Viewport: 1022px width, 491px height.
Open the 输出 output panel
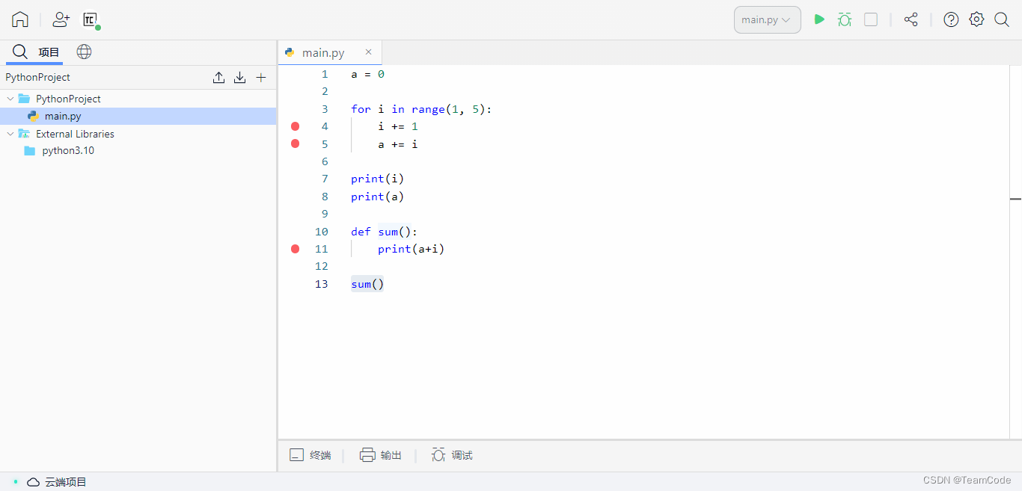click(381, 455)
